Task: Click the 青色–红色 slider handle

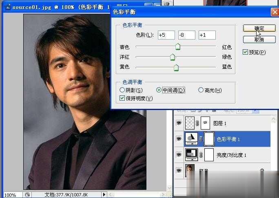Action: click(178, 46)
